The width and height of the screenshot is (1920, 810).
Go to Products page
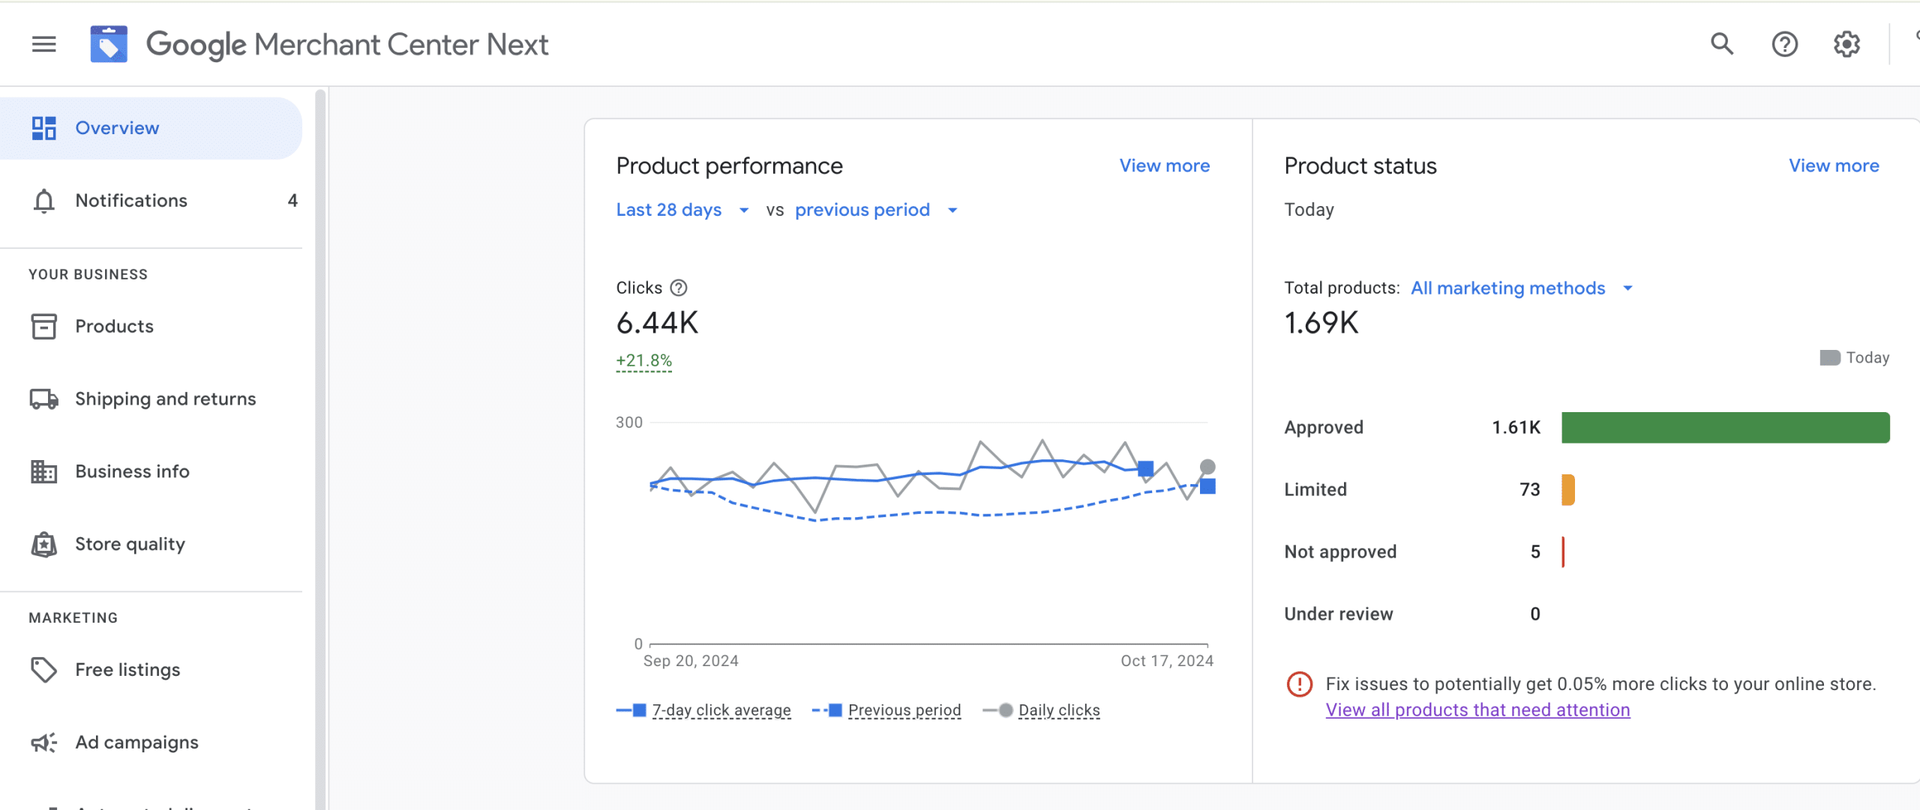point(151,327)
